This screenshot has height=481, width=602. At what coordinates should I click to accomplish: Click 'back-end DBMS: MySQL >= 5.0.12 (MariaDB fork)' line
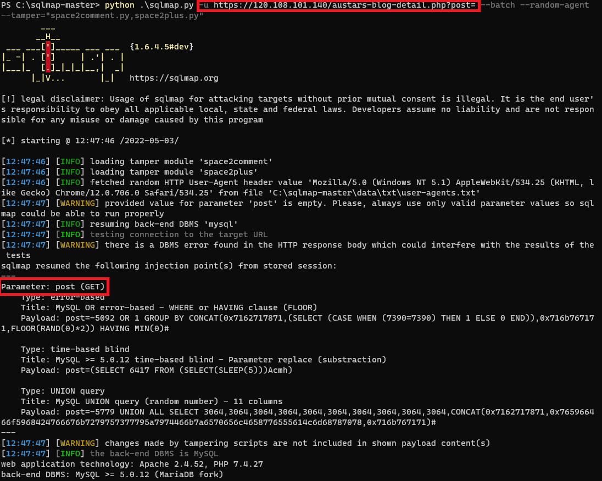coord(112,474)
